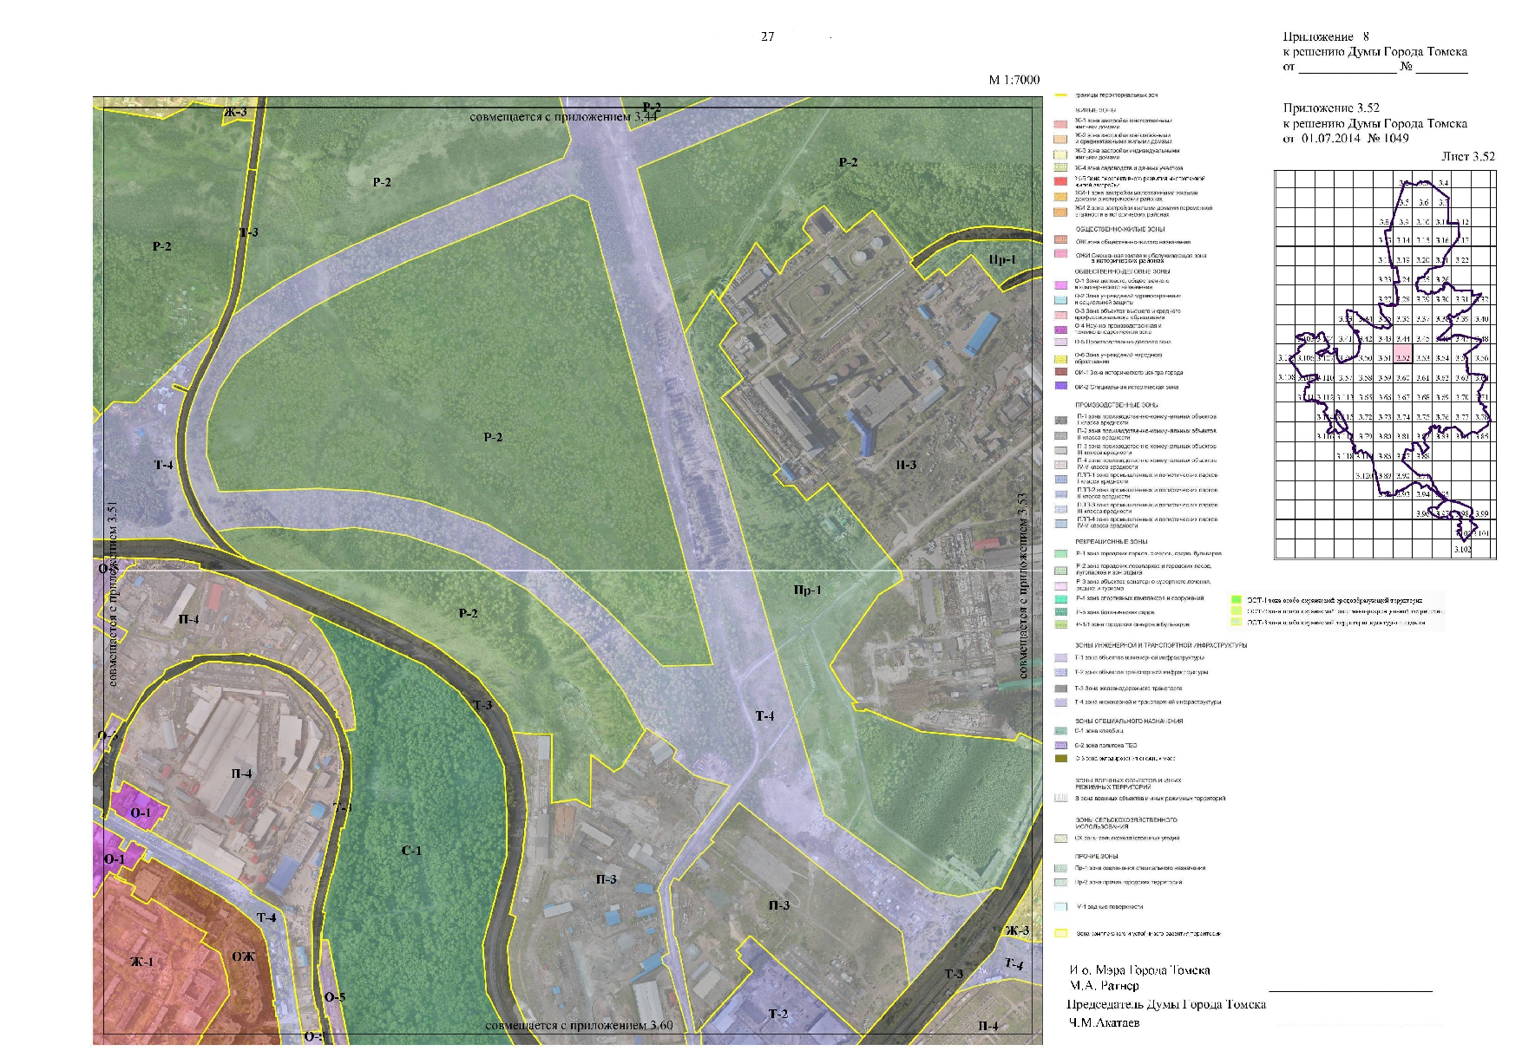Click the right edge label for приложение 3.53
This screenshot has height=1064, width=1522.
pyautogui.click(x=1023, y=585)
